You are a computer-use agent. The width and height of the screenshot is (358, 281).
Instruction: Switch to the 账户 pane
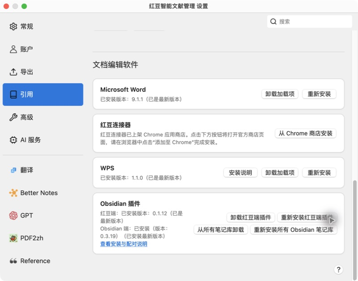43,49
